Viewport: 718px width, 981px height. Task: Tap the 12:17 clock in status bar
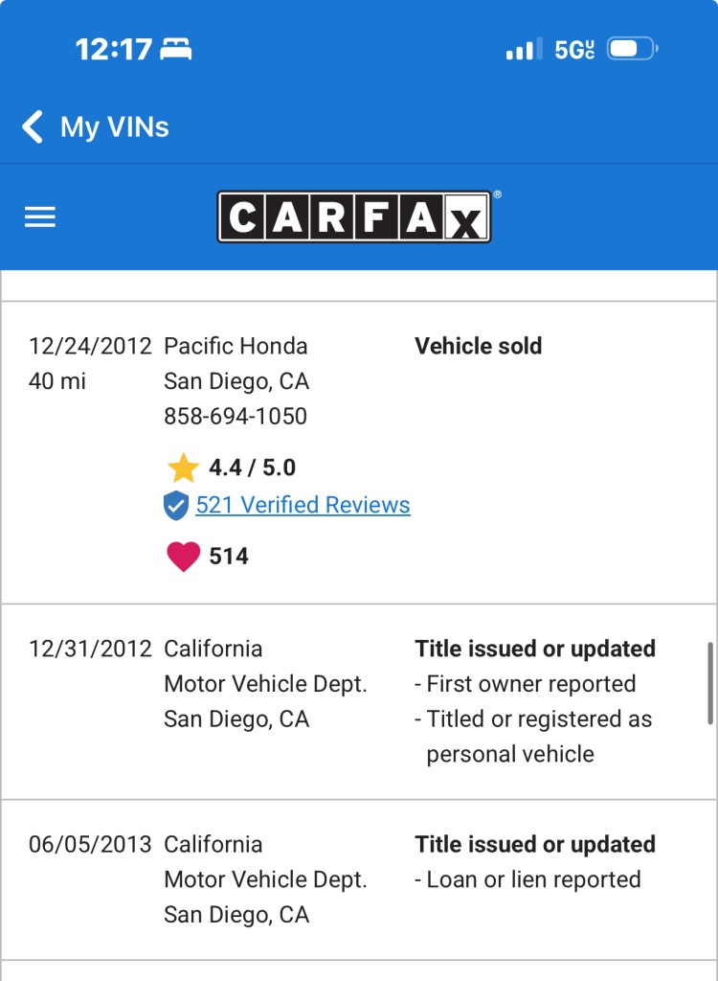[114, 49]
